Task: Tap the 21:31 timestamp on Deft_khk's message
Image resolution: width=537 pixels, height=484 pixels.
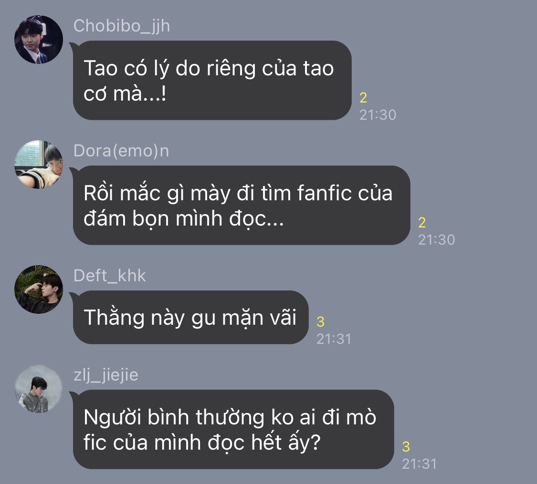Action: coord(334,340)
